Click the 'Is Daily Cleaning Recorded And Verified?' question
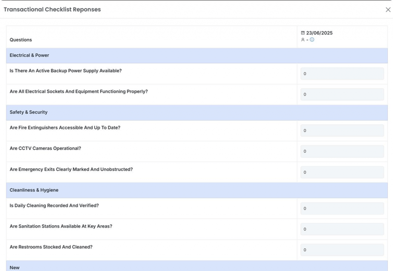393x271 pixels. tap(54, 205)
